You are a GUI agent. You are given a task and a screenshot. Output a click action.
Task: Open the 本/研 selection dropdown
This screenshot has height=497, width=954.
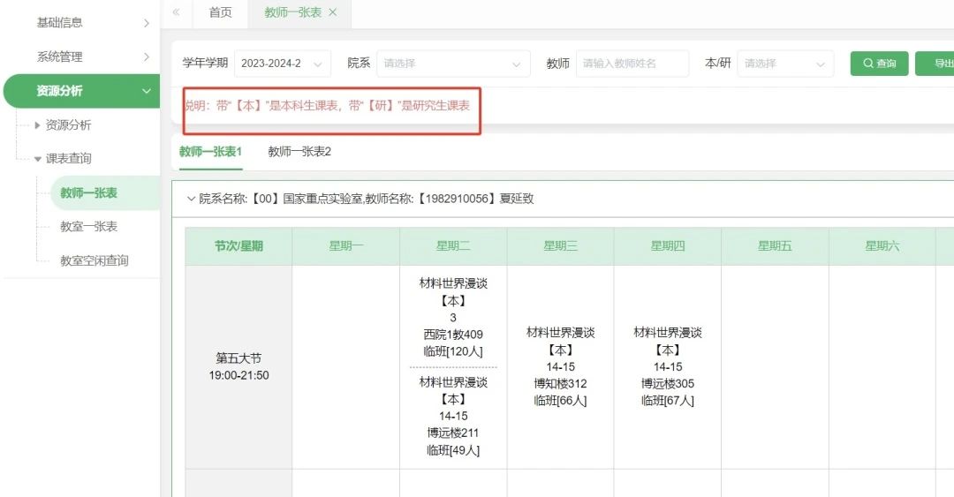pos(785,64)
